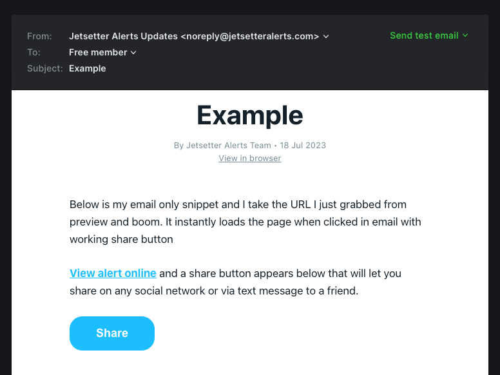This screenshot has width=500, height=375.
Task: Open the Send test email menu
Action: [429, 35]
